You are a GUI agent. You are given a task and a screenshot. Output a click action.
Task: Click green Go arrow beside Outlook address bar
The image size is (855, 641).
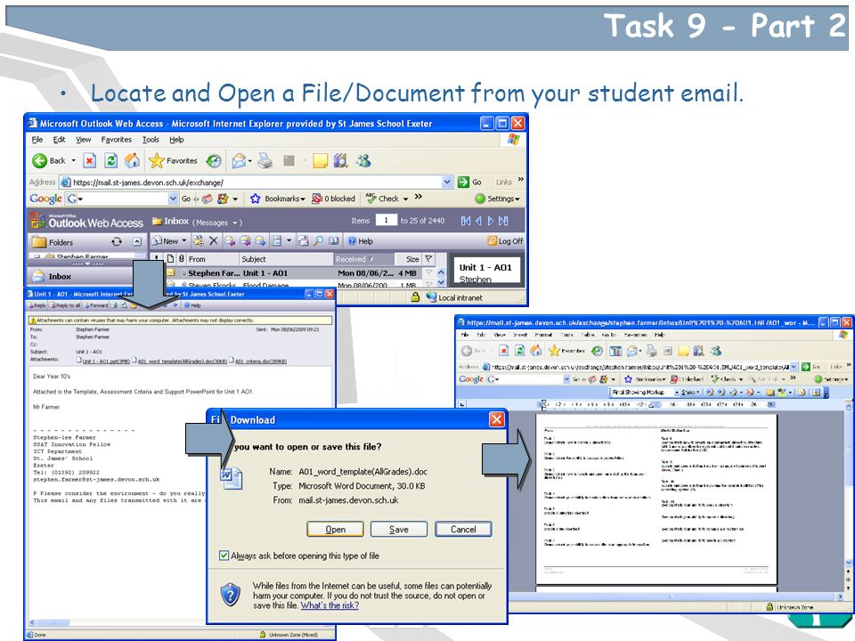463,182
